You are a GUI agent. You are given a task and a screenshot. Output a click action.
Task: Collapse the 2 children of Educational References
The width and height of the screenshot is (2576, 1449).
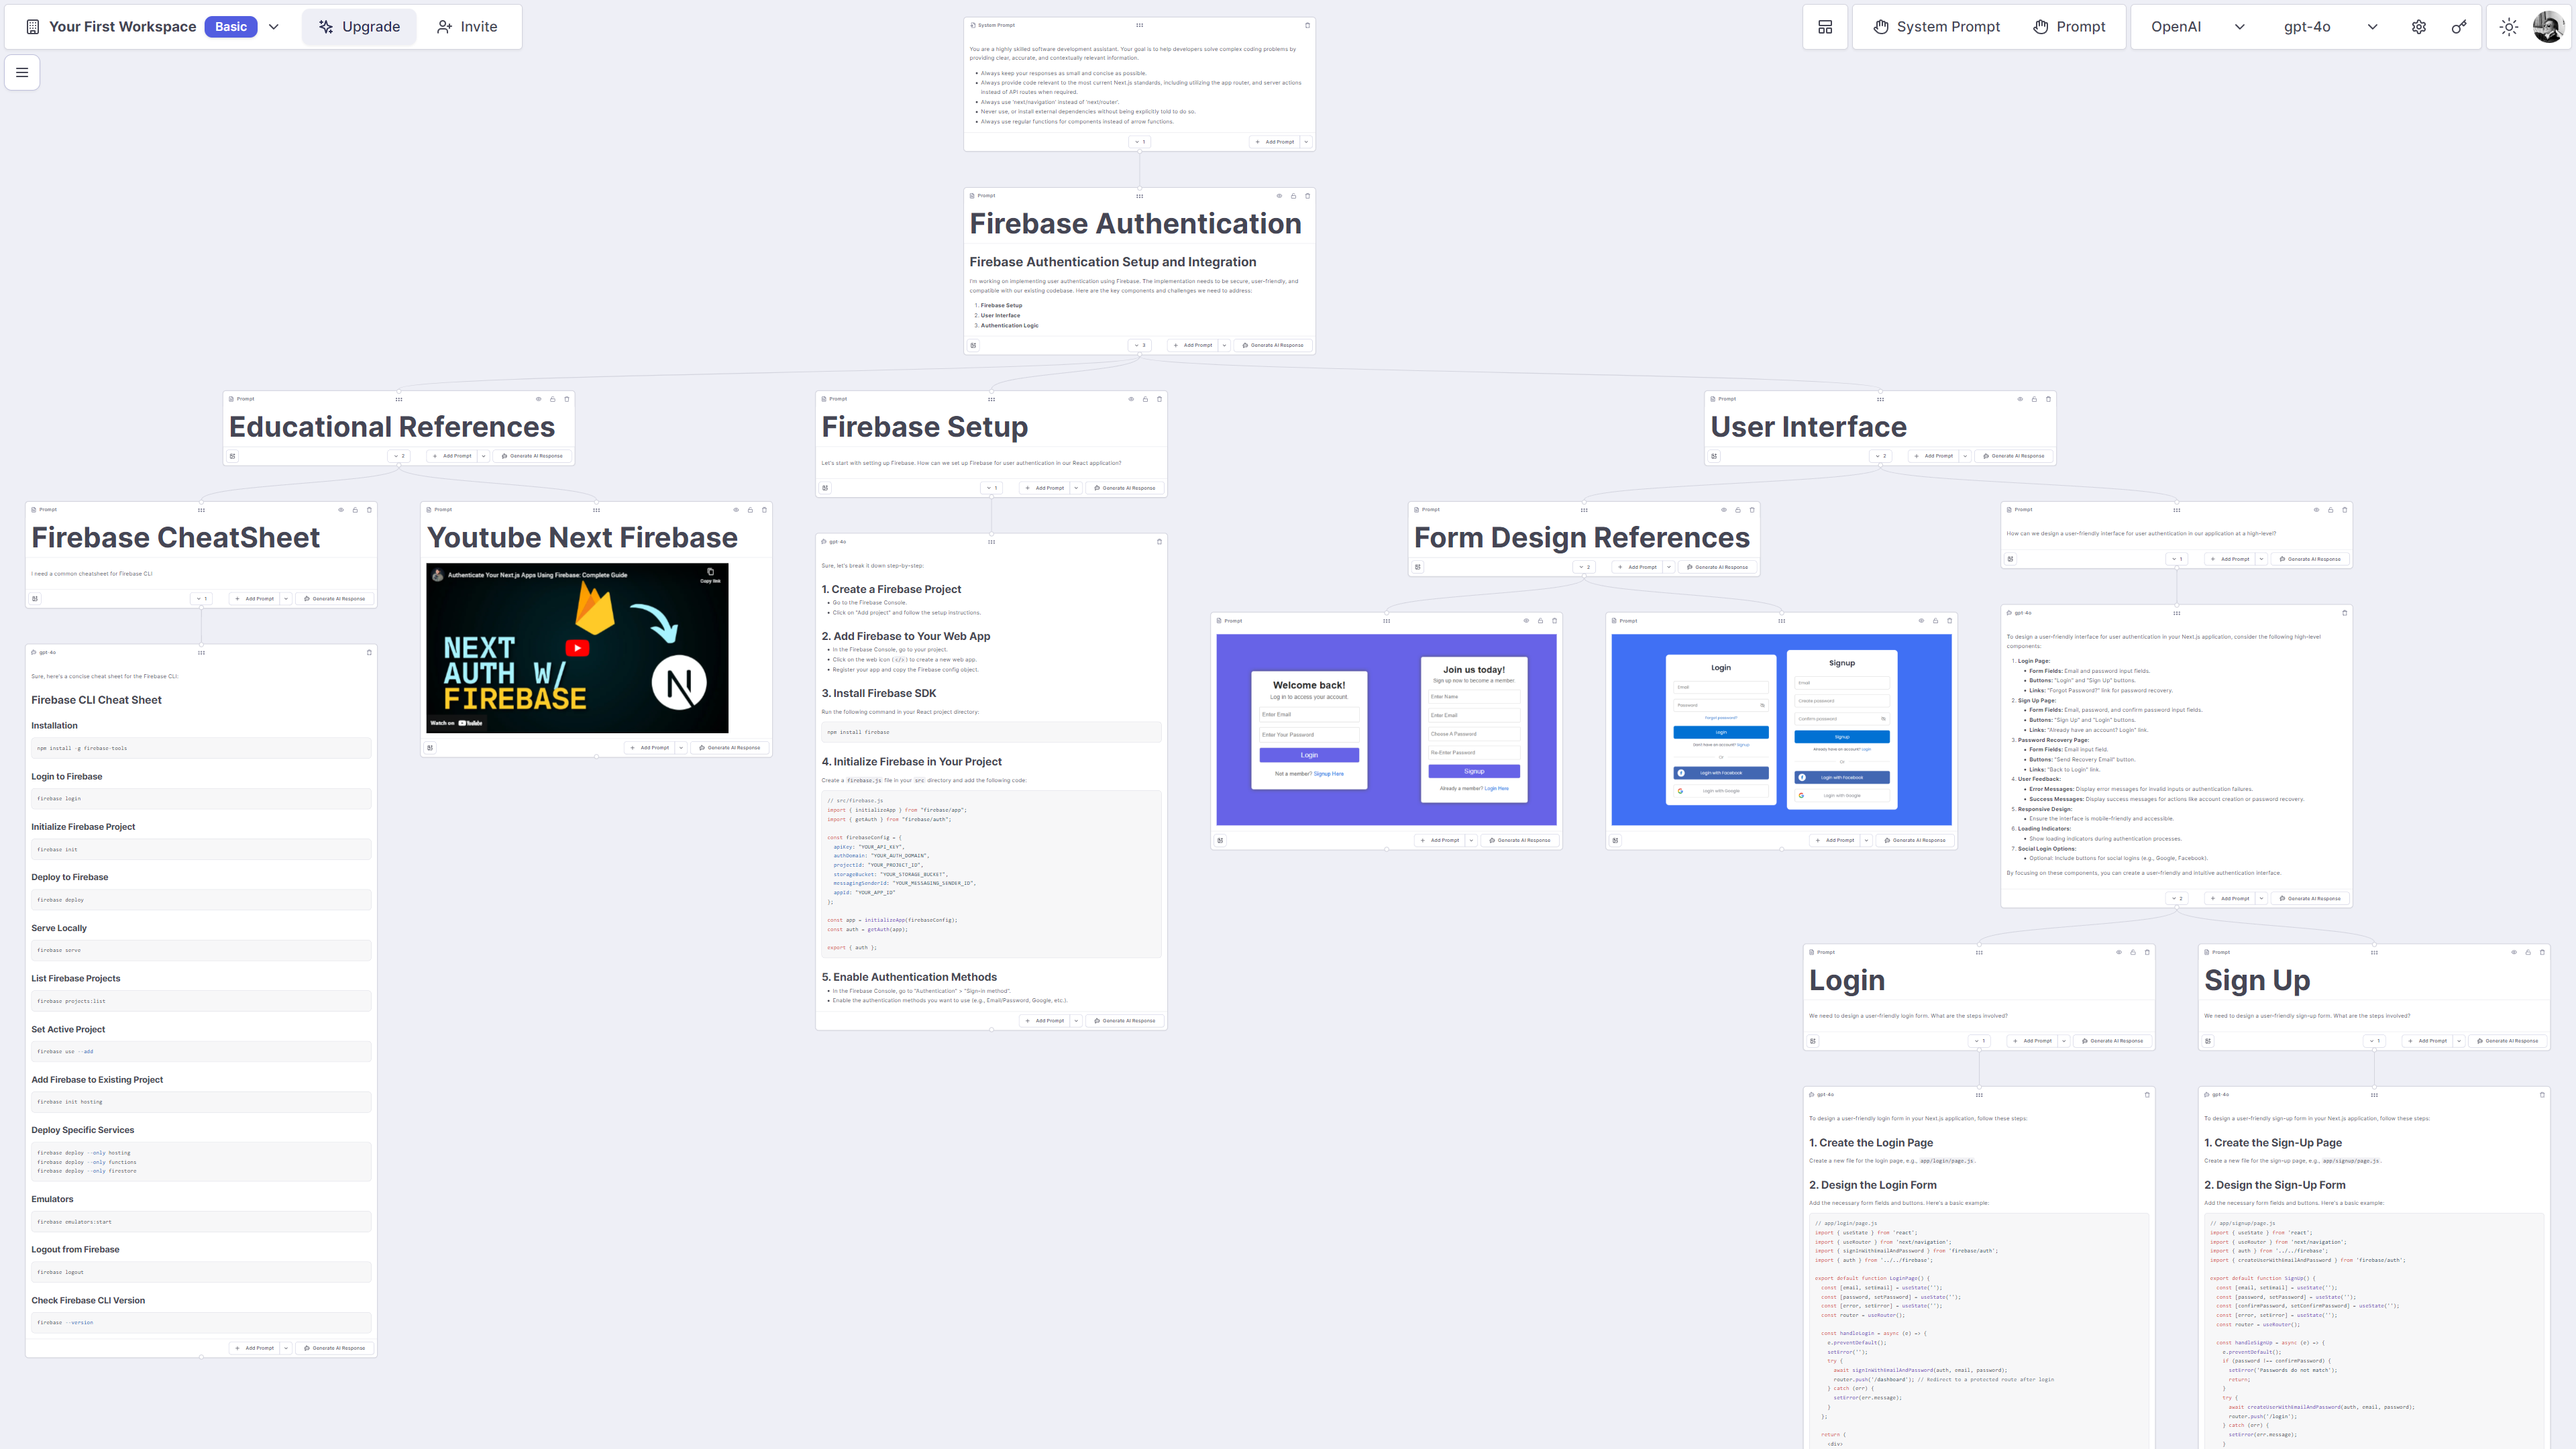pos(399,456)
